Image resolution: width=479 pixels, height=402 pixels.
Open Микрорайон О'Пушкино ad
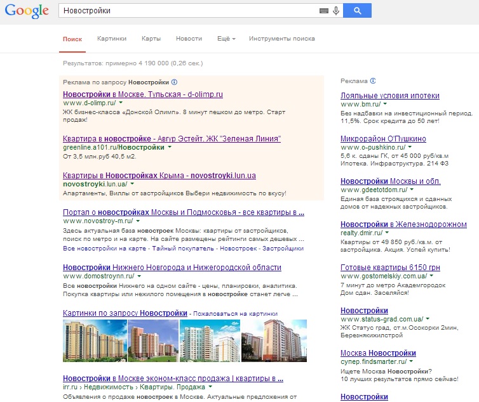383,139
